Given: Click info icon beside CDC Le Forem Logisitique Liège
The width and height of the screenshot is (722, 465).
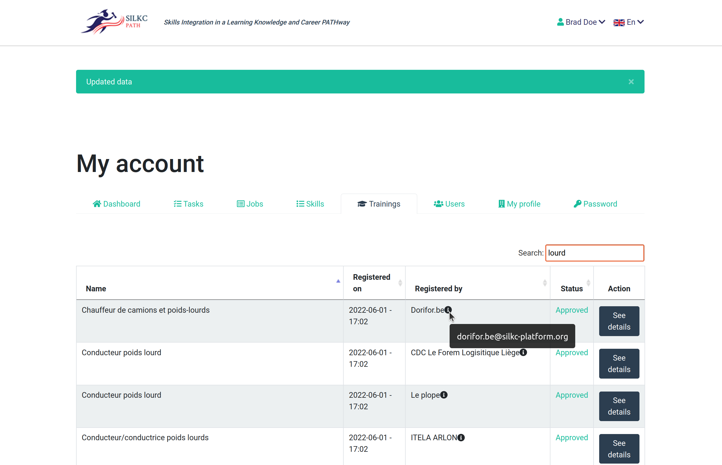Looking at the screenshot, I should [x=523, y=352].
